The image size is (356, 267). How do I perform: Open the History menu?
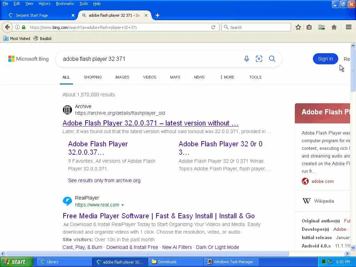pos(44,3)
